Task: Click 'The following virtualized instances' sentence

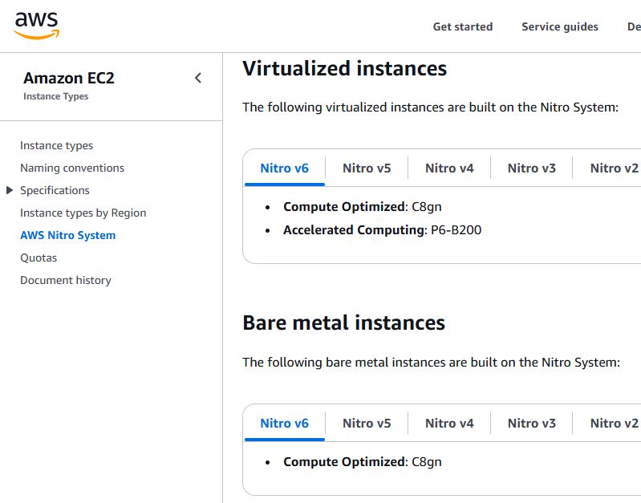Action: [430, 107]
